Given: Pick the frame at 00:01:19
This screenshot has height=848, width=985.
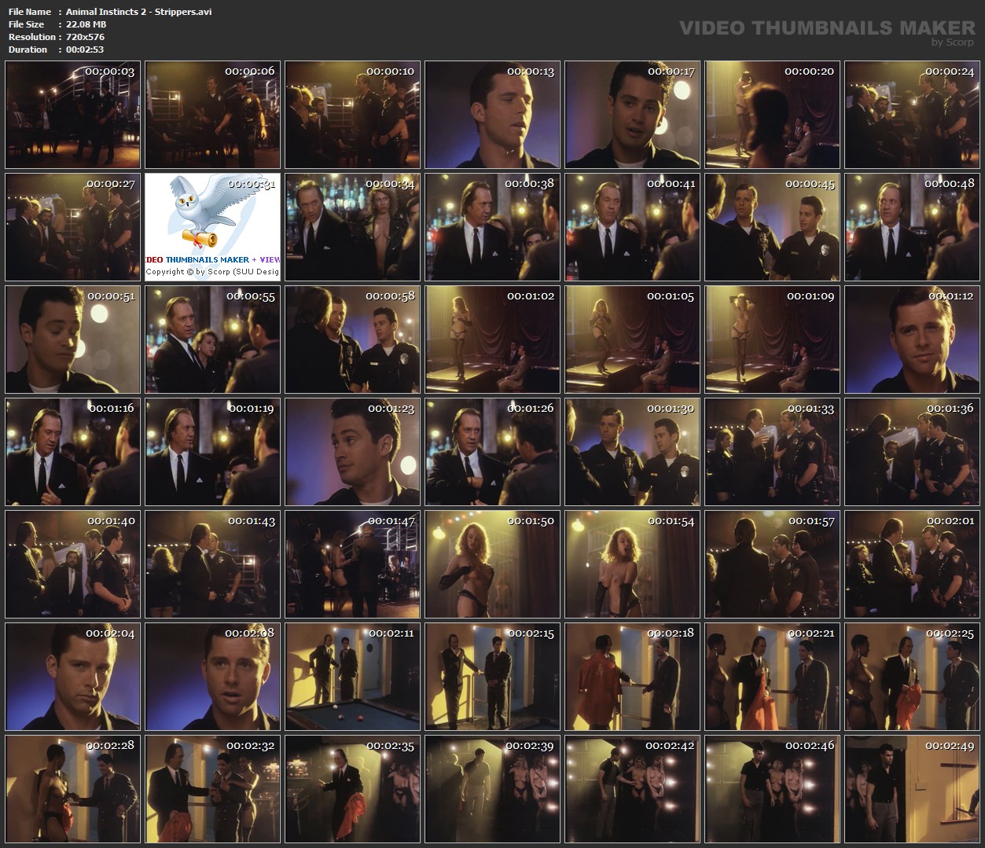Looking at the screenshot, I should click(213, 452).
